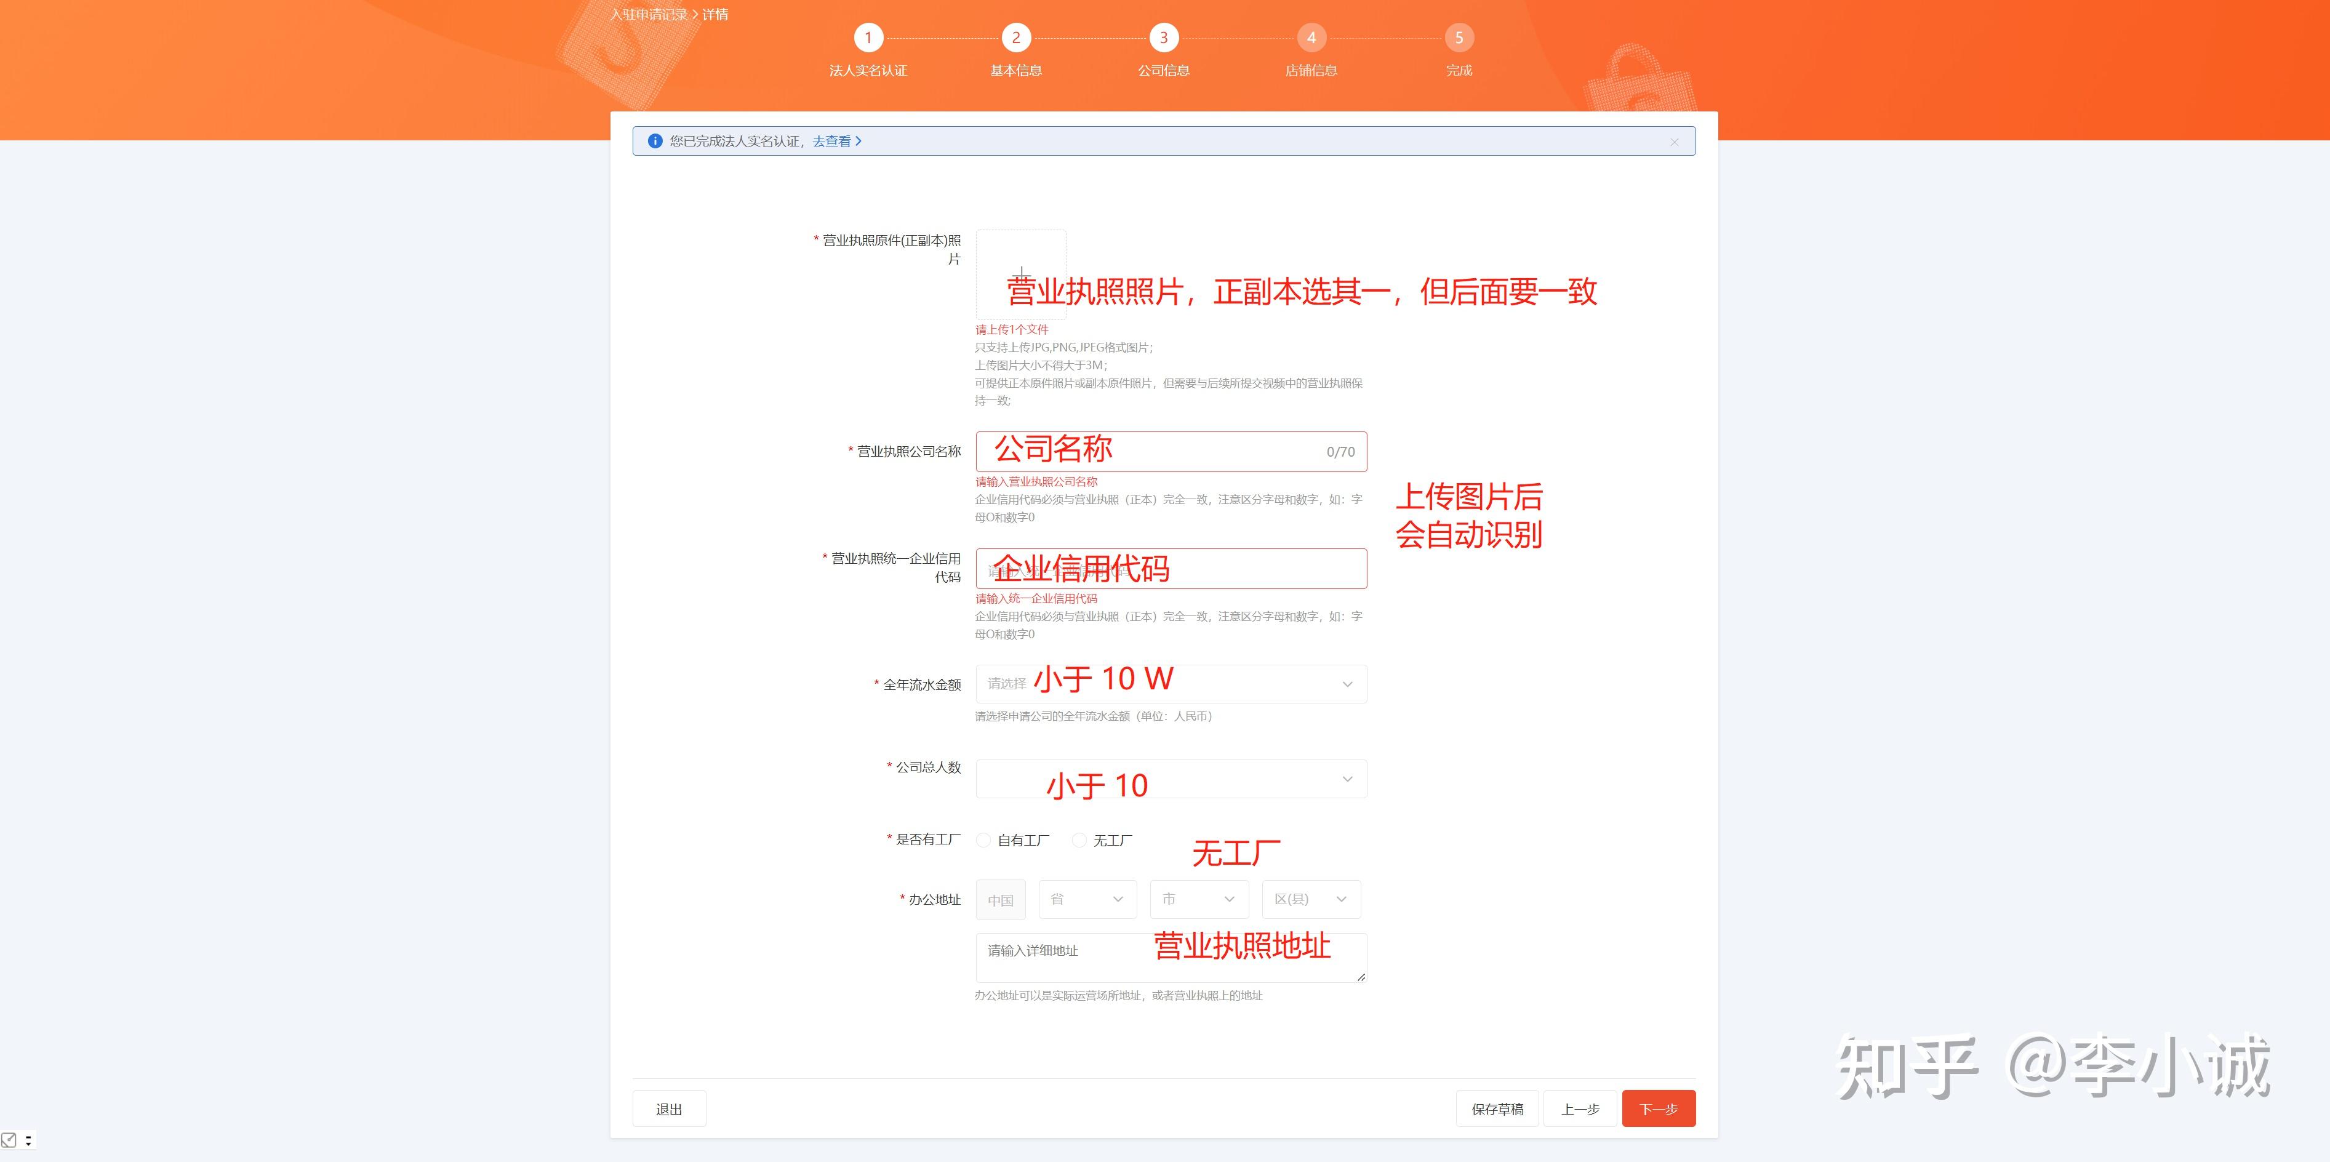Click the blue info icon in notice

coord(655,141)
